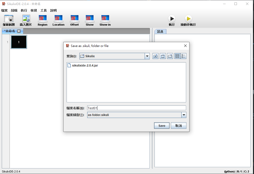Click the SikulixIDE app icon in title bar
The height and width of the screenshot is (174, 254).
tap(4, 4)
